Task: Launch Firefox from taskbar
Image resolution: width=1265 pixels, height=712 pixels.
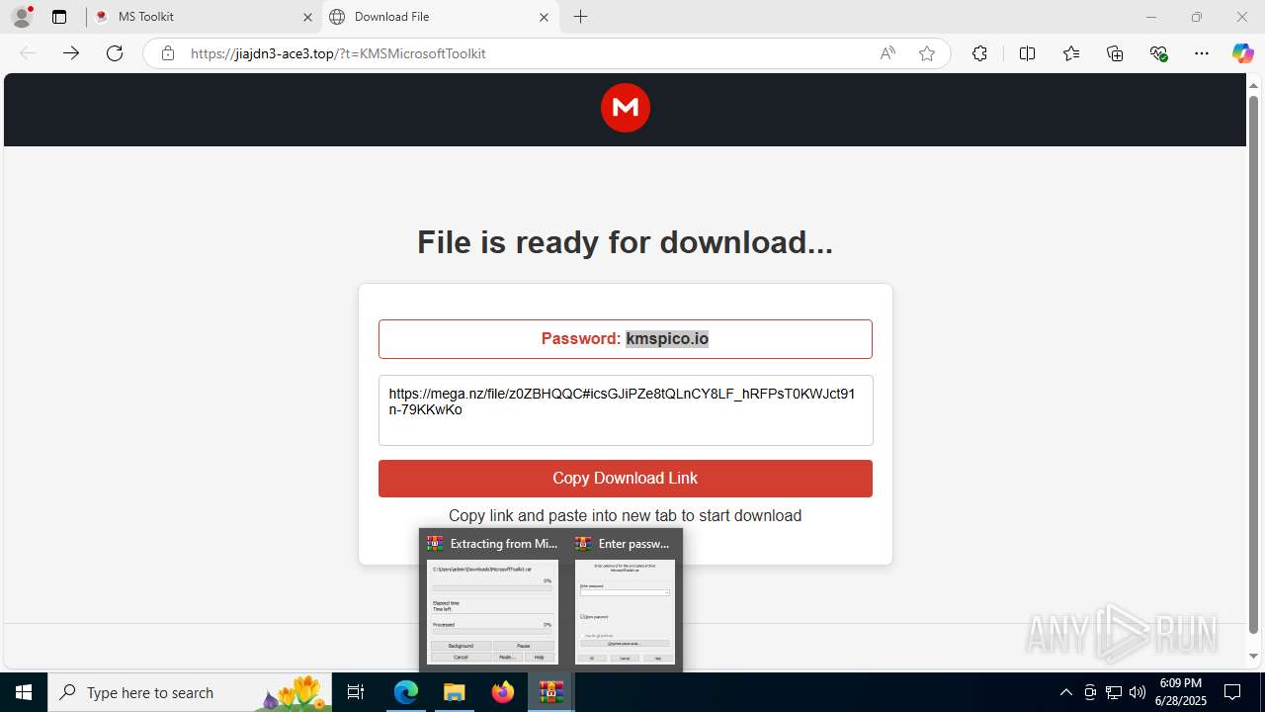Action: pos(503,692)
